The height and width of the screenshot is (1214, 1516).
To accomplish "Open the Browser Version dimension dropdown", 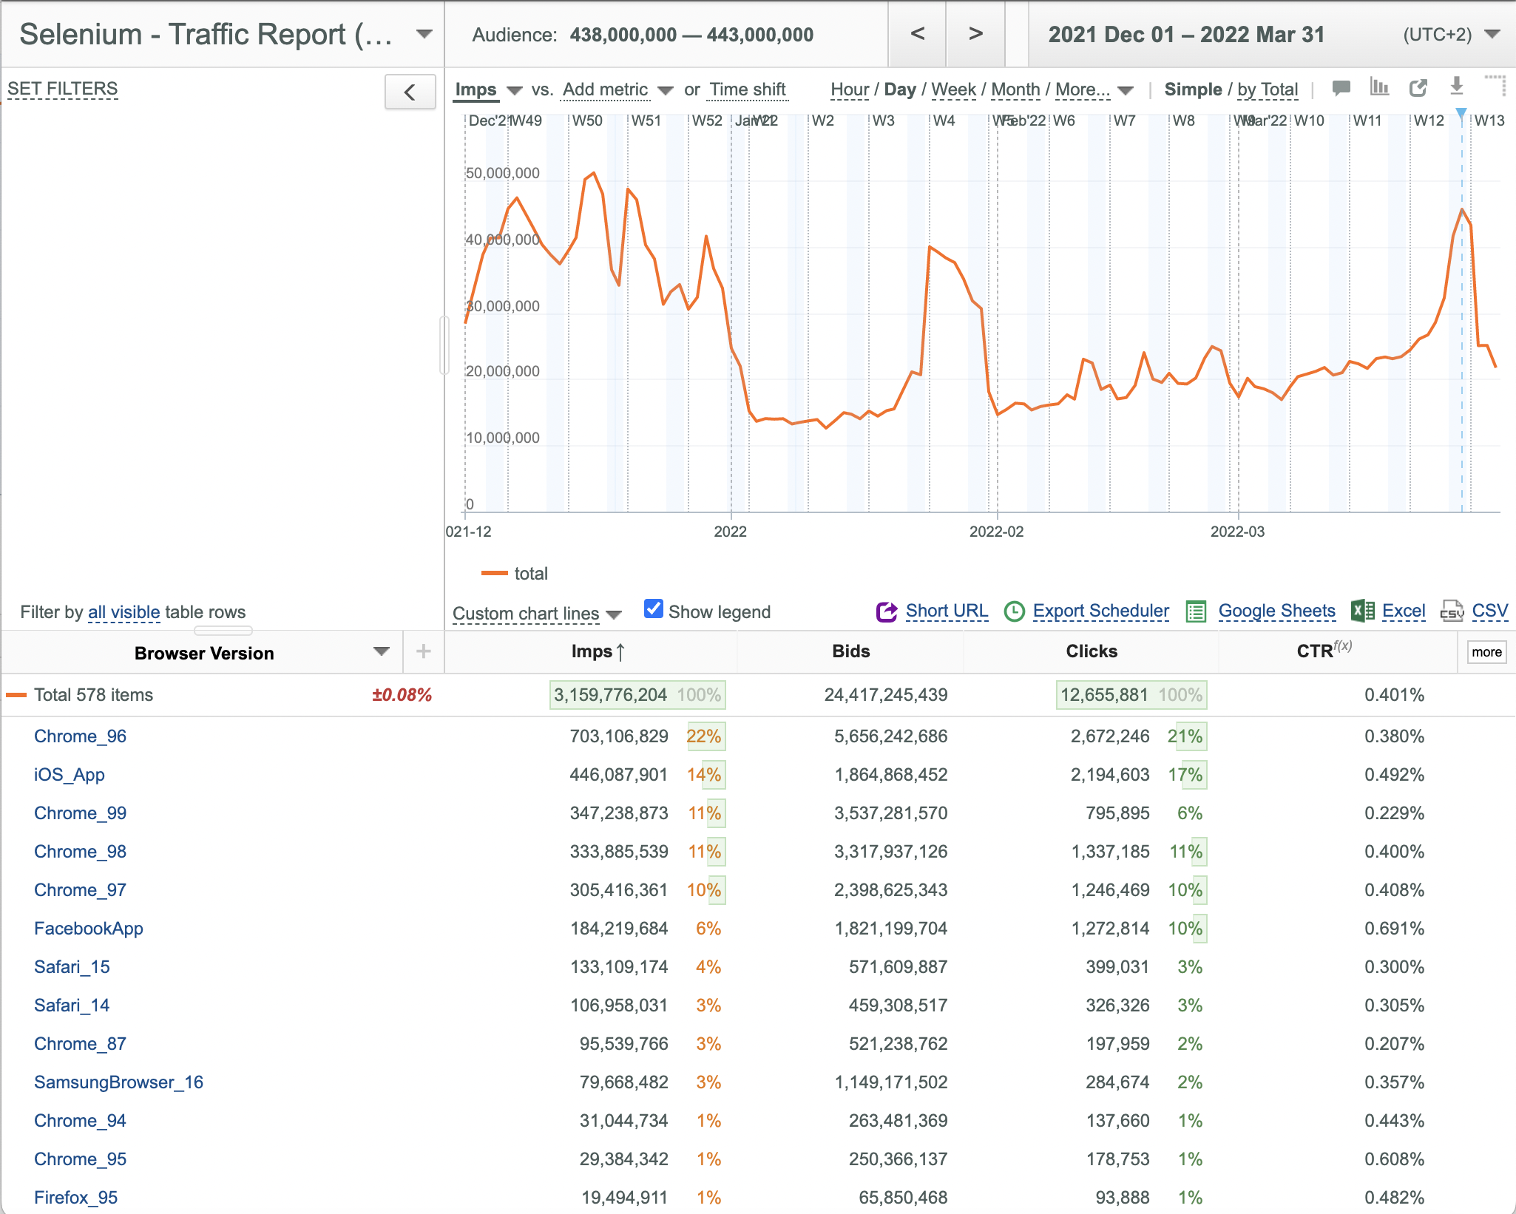I will click(x=381, y=651).
